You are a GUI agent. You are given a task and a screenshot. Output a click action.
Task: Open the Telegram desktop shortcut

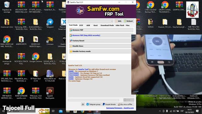click(x=50, y=23)
